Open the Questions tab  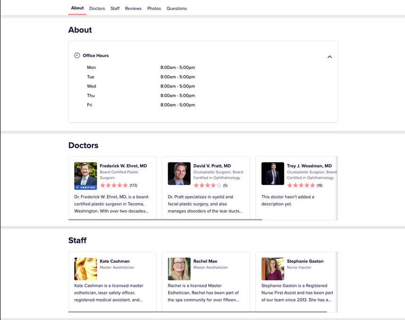(177, 9)
